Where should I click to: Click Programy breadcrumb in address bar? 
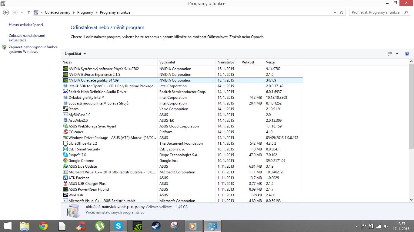point(85,12)
